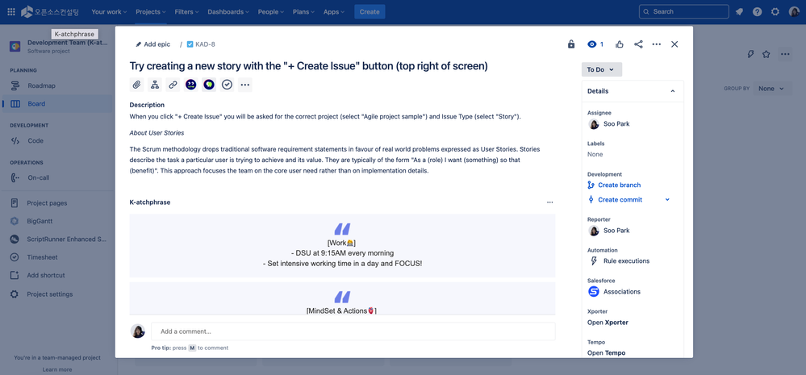Click Open Tempo

pyautogui.click(x=606, y=353)
